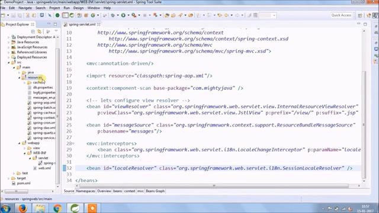
Task: Open the Project Explorer View Menu triangle
Action: pos(56,31)
